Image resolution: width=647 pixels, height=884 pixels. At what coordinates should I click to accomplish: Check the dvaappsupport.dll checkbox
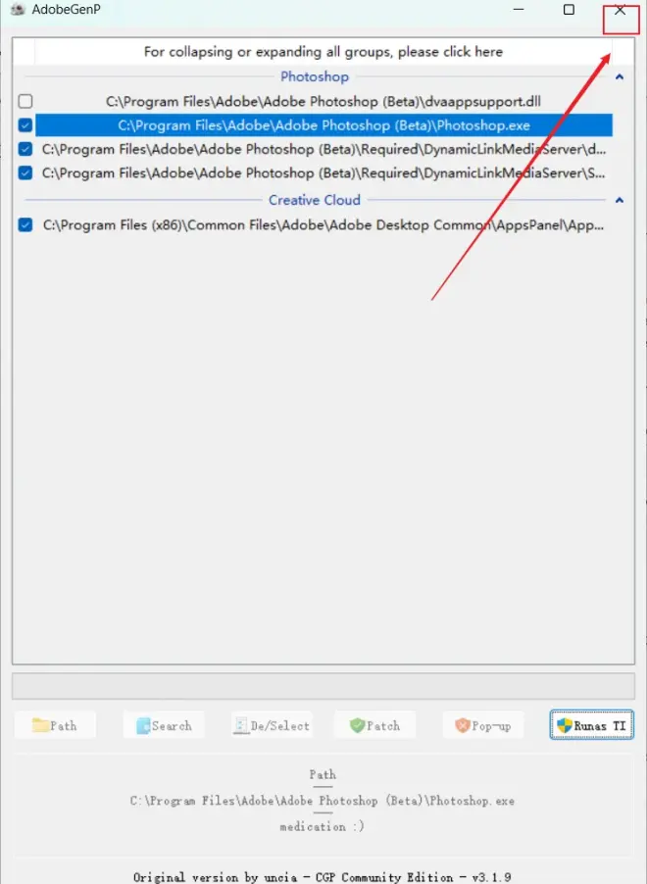tap(25, 102)
